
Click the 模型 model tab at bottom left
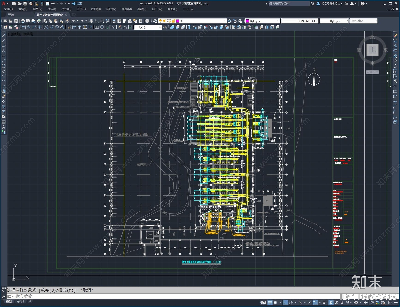9,302
